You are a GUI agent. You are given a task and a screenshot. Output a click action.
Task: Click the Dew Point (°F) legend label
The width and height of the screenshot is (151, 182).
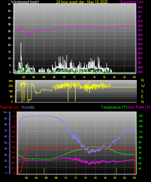coord(139,107)
